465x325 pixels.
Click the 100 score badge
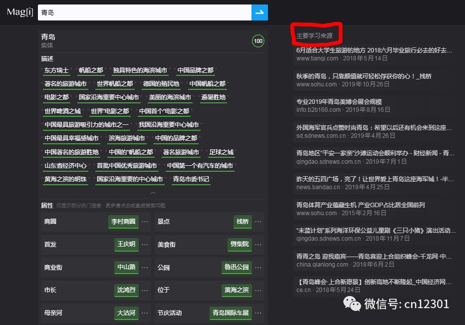(258, 41)
